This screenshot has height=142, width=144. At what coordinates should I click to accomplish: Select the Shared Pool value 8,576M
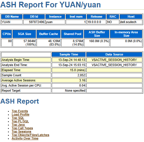pyautogui.click(x=78, y=41)
